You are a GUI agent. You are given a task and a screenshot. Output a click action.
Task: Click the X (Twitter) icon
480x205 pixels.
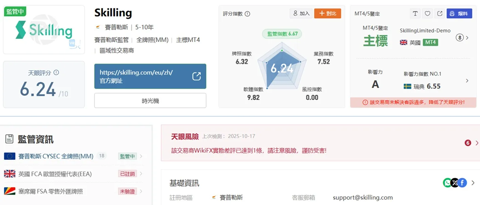point(454,183)
